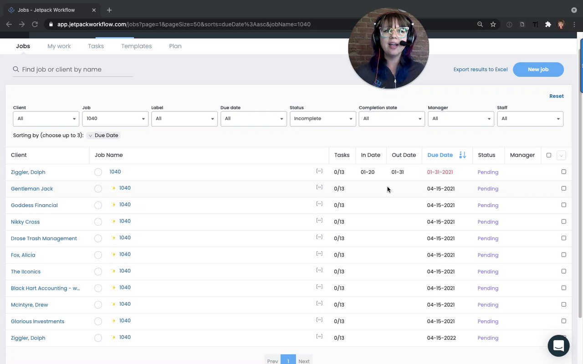Click the sparkle icon on Glorious Investments' job
This screenshot has height=364, width=583.
[x=113, y=321]
